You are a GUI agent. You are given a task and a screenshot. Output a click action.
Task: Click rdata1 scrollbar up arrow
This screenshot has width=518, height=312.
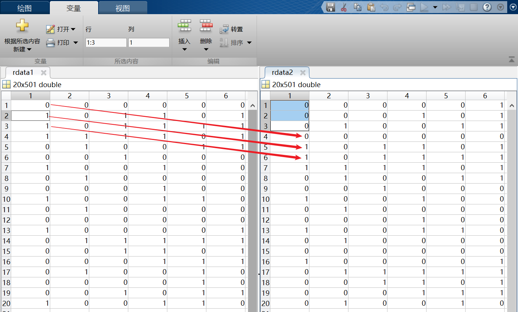pos(252,106)
